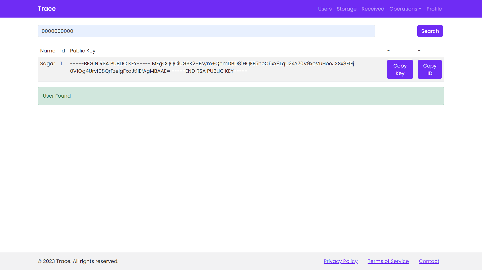
Task: Open the Contact footer link
Action: tap(429, 261)
